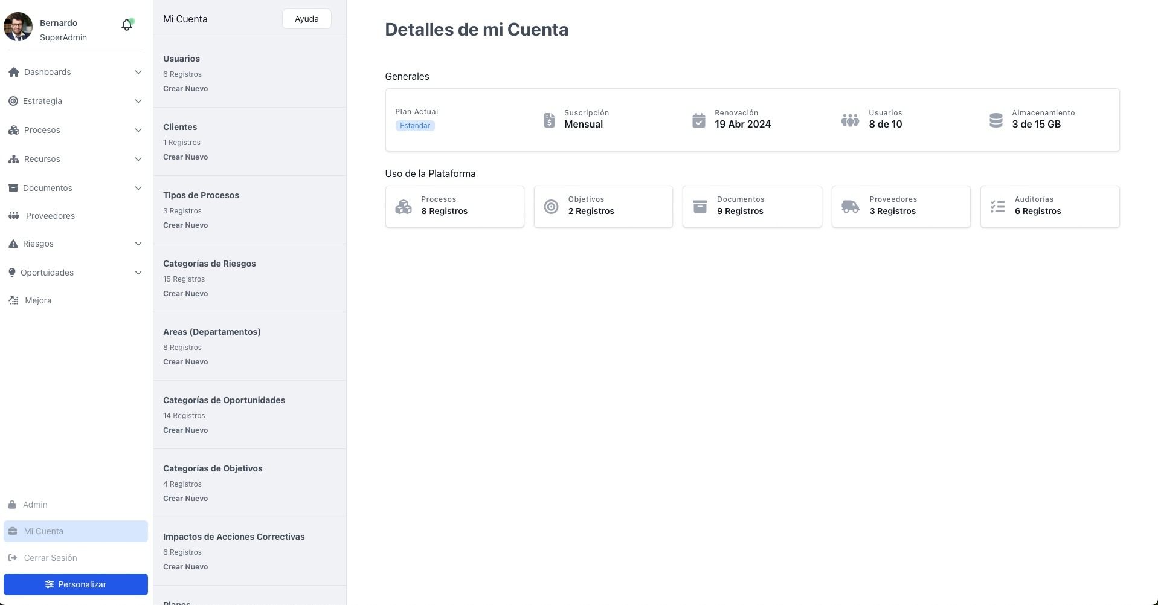
Task: Click the Procesos cubes icon in usage card
Action: (404, 207)
